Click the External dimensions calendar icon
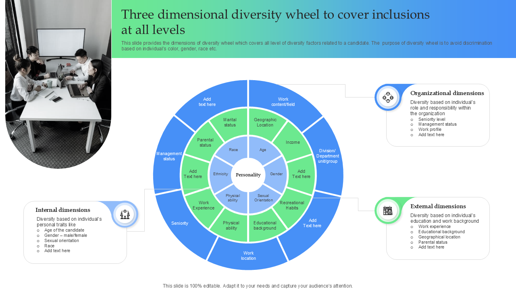The image size is (516, 290). pos(388,211)
